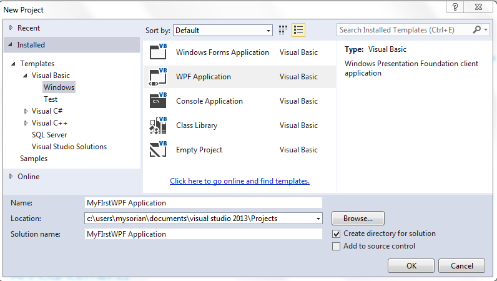497x281 pixels.
Task: Select the SQL Server category
Action: (x=49, y=135)
